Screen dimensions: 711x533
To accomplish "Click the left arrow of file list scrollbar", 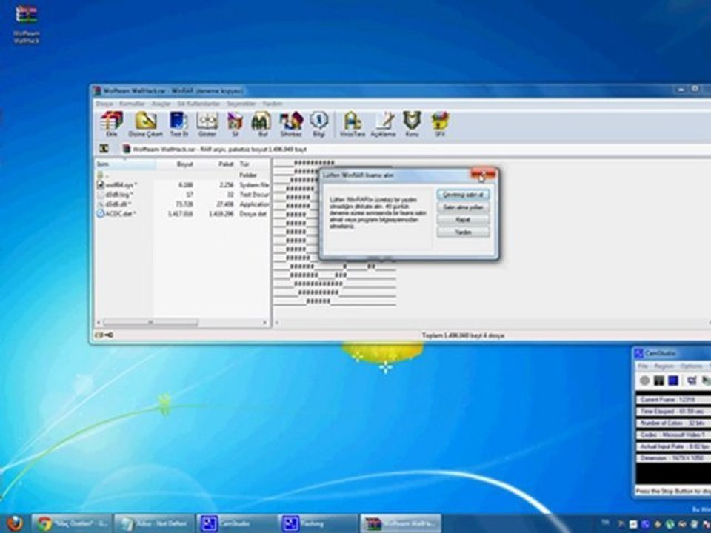I will 99,322.
